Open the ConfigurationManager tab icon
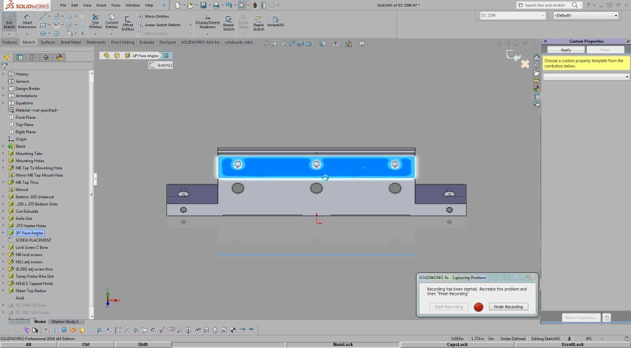This screenshot has height=348, width=631. tap(33, 58)
